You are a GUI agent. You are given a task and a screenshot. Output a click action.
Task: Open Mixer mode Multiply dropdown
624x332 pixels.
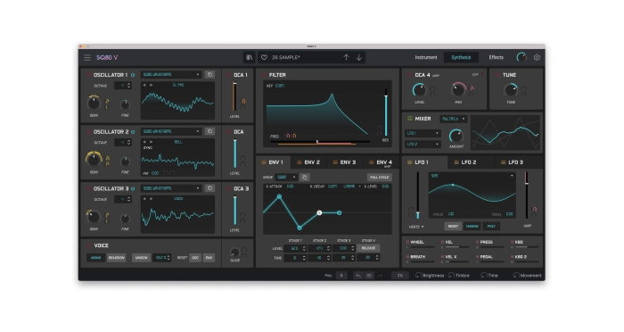click(x=453, y=119)
